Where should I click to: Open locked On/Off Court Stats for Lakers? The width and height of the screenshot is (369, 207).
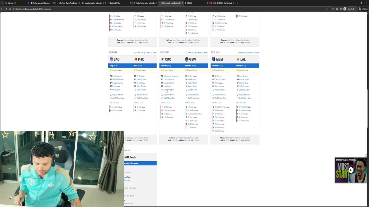(x=244, y=98)
